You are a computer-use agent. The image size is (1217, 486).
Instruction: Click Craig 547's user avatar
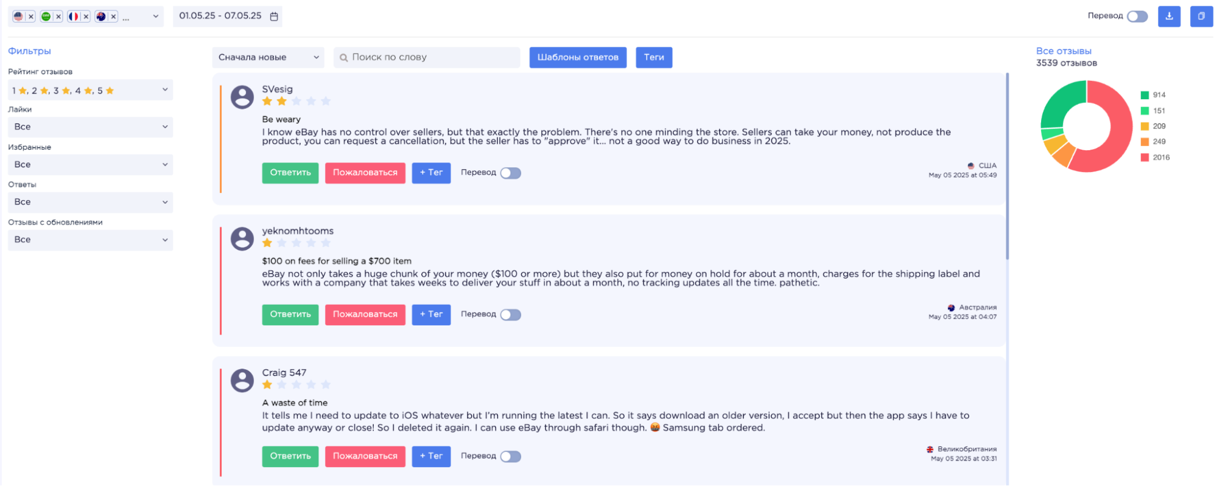pos(242,380)
